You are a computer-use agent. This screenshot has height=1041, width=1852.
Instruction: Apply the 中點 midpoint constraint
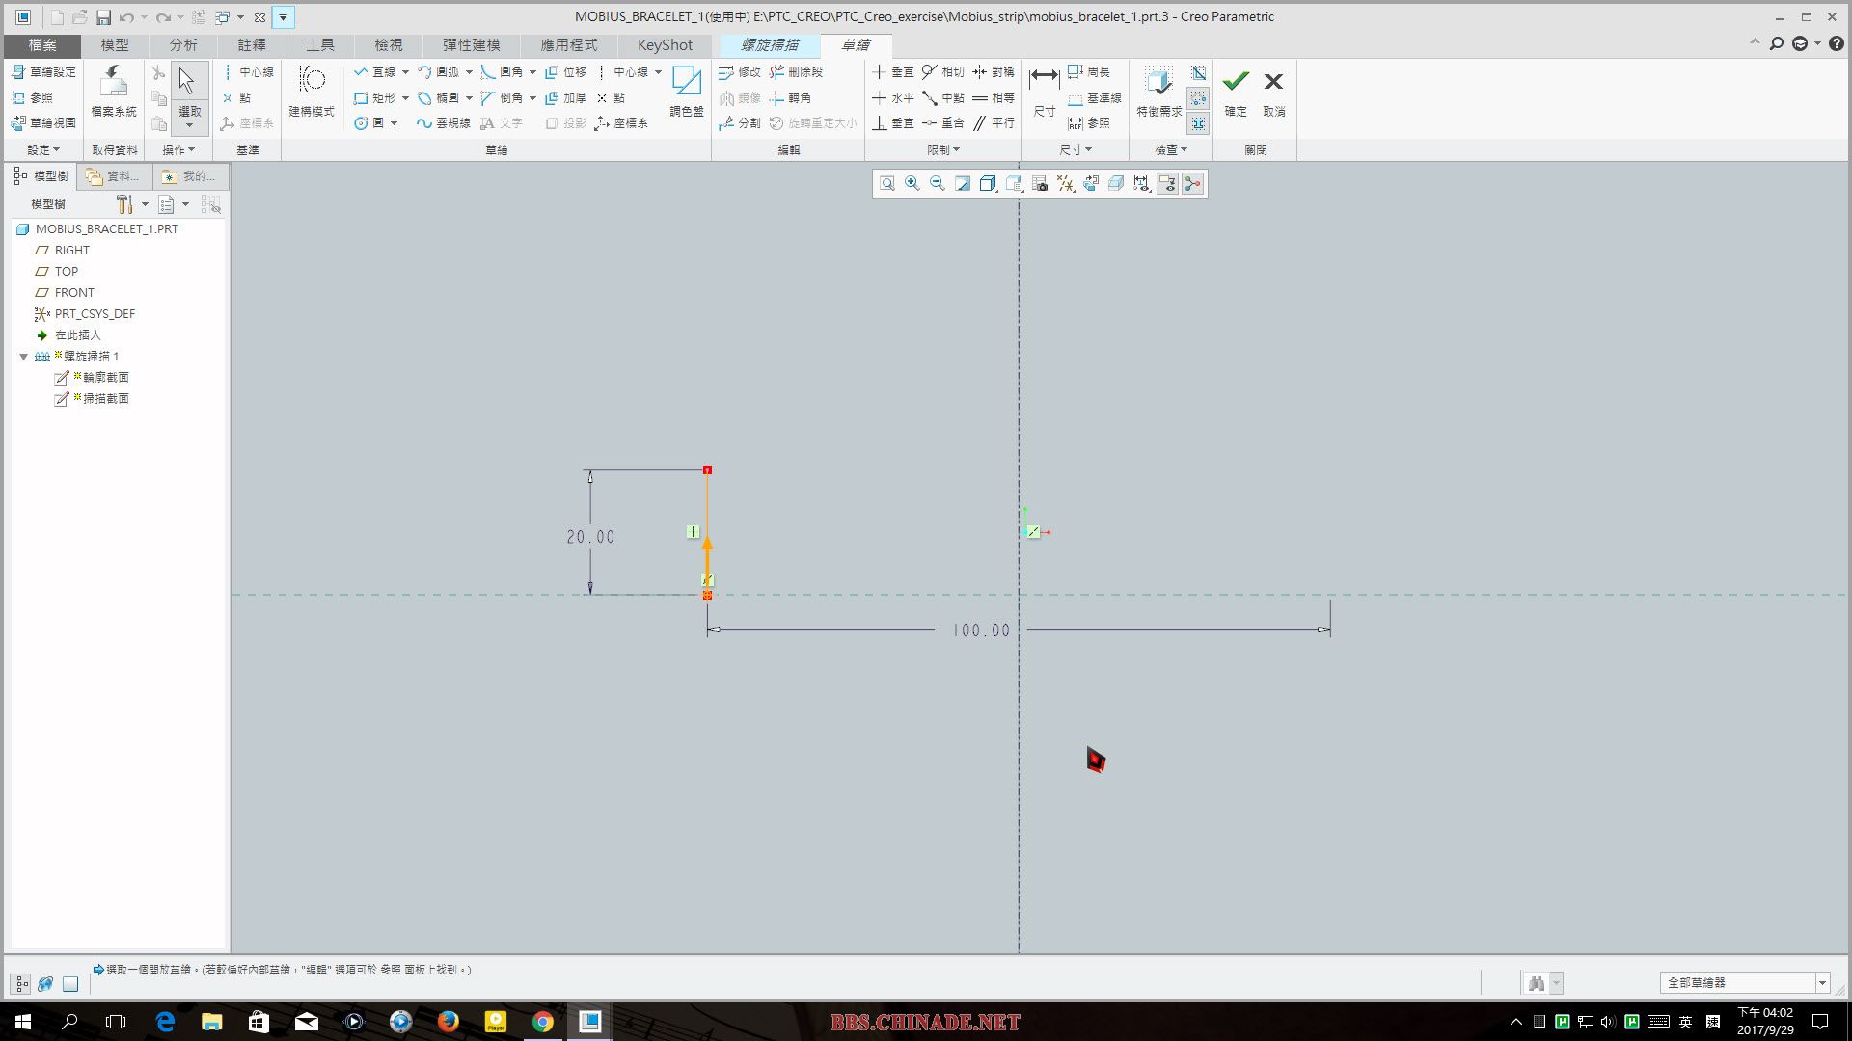click(x=943, y=97)
